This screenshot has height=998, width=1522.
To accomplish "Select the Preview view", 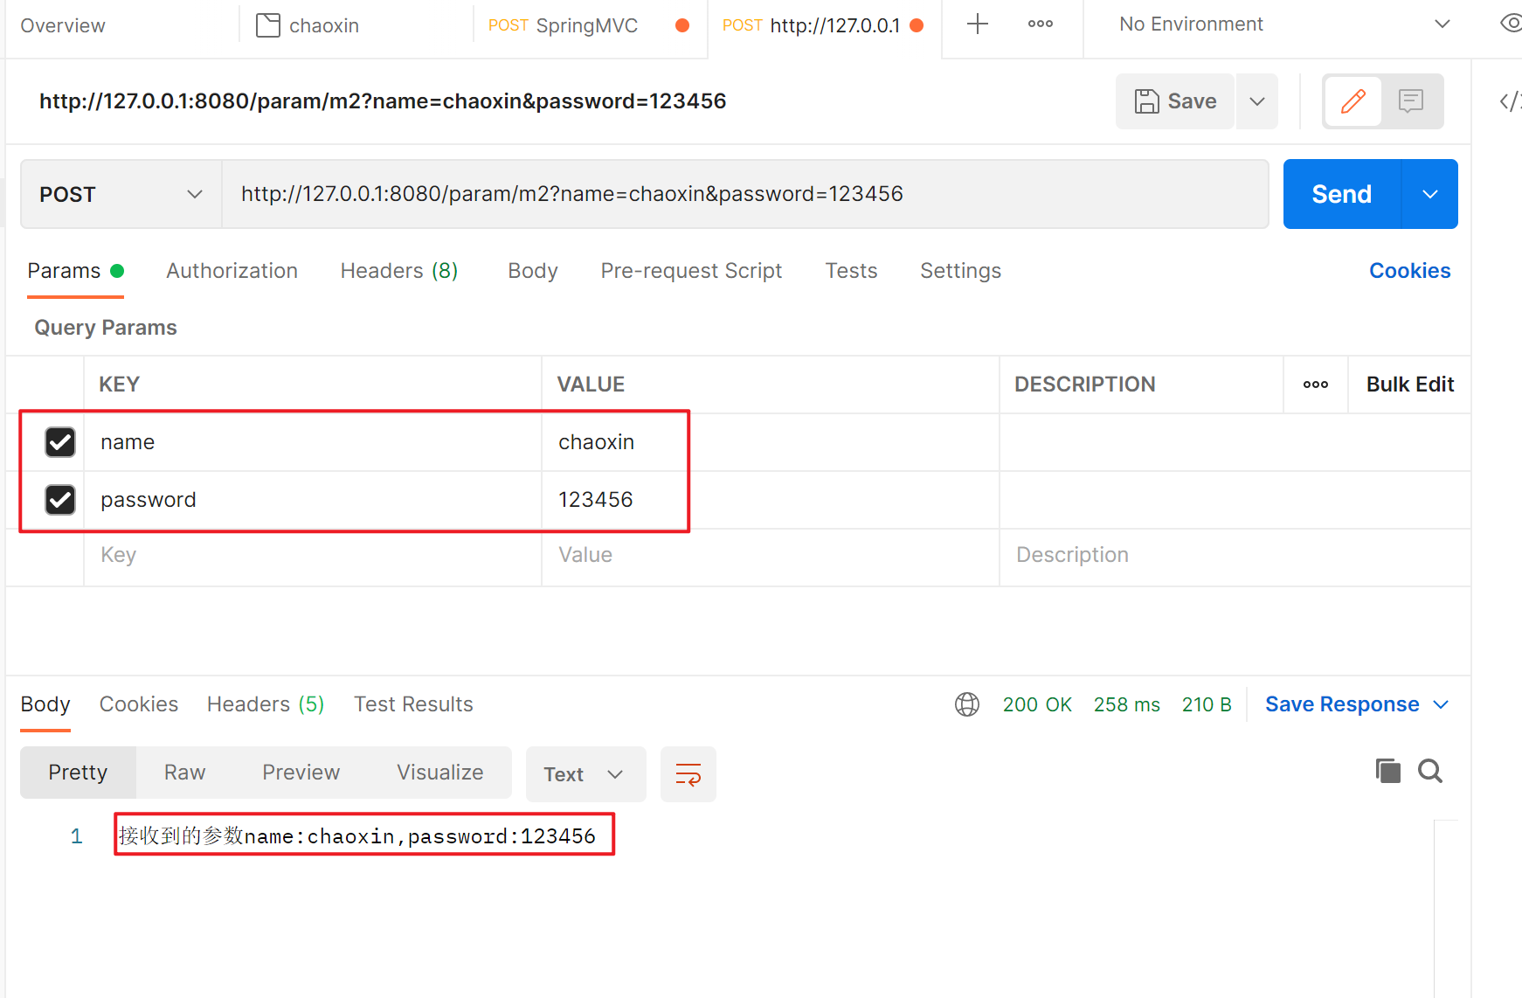I will click(x=301, y=773).
